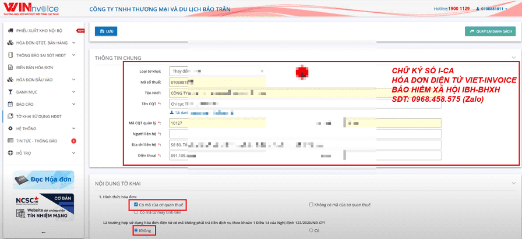This screenshot has width=522, height=239.
Task: Open the Tên CQT selection field
Action: point(305,104)
